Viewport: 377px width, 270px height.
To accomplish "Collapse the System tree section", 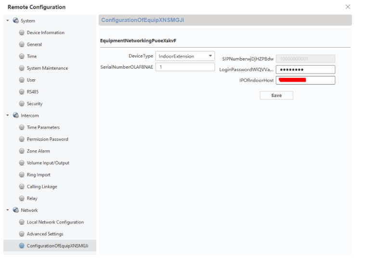I will [8, 21].
